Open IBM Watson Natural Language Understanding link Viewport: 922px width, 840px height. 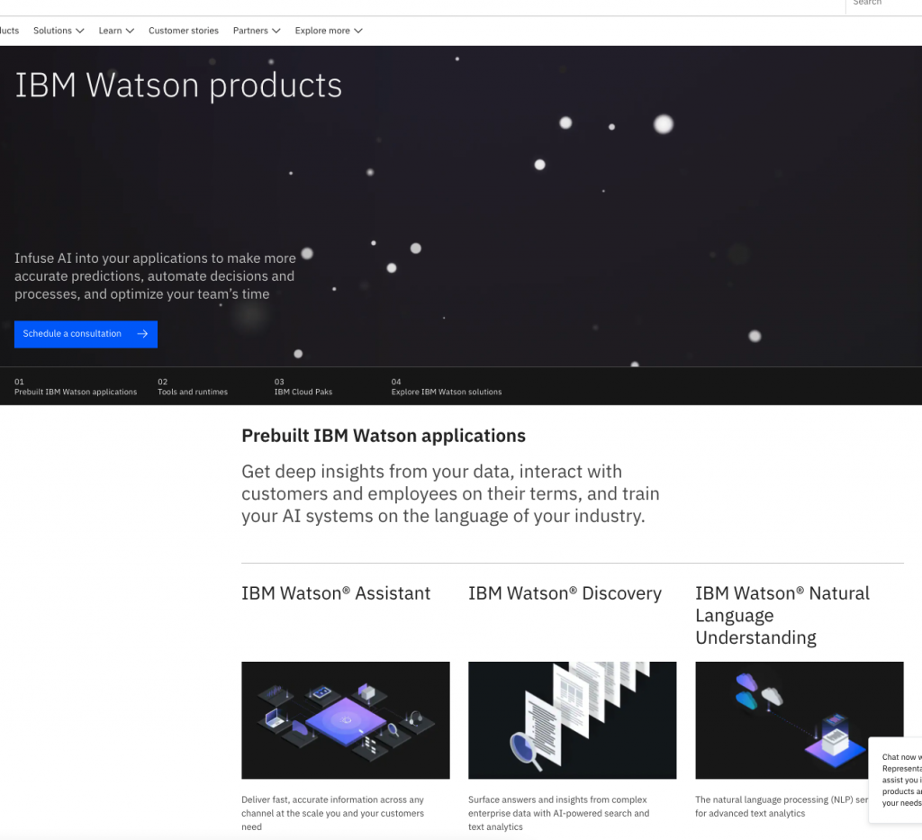click(x=782, y=616)
